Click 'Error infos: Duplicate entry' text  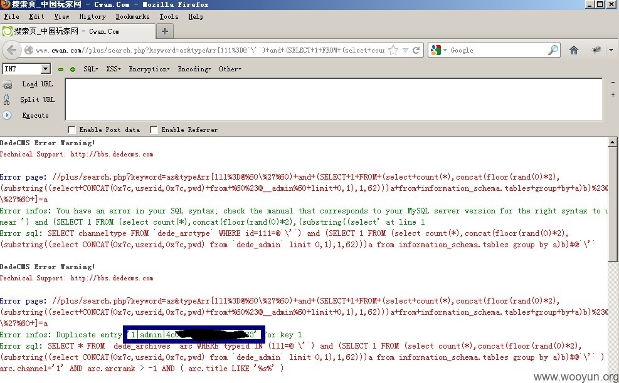[61, 335]
